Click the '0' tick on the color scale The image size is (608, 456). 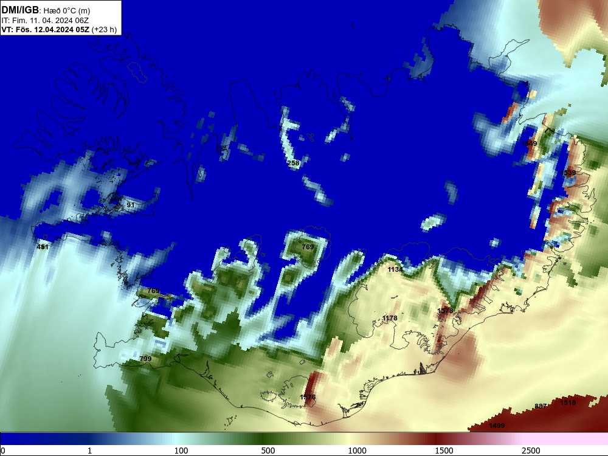pyautogui.click(x=3, y=451)
